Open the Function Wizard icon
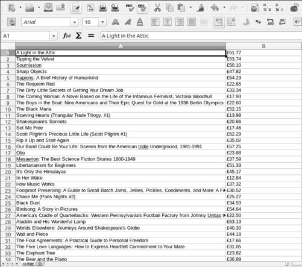The image size is (302, 267). [x=66, y=36]
